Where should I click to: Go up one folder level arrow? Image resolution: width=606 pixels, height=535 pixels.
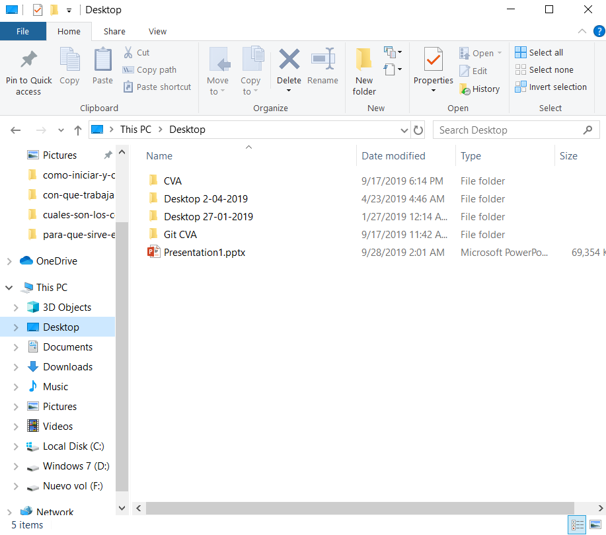click(x=78, y=130)
